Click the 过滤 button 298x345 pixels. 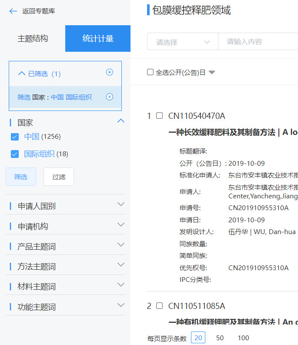59,177
